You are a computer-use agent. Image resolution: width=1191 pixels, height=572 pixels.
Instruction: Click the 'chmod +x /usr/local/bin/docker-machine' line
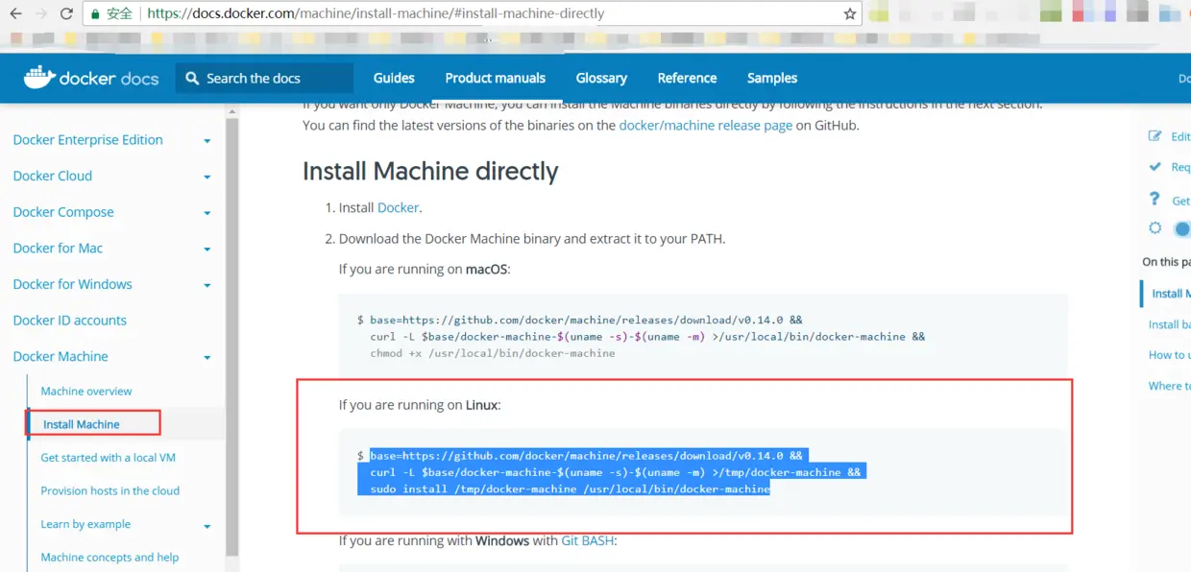pyautogui.click(x=492, y=352)
